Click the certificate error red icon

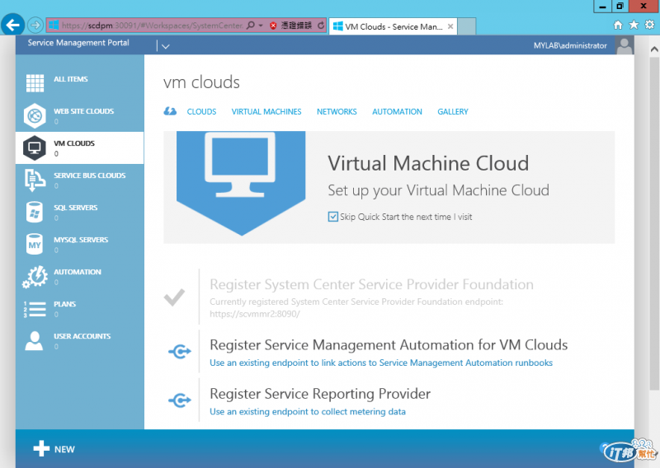[x=273, y=26]
